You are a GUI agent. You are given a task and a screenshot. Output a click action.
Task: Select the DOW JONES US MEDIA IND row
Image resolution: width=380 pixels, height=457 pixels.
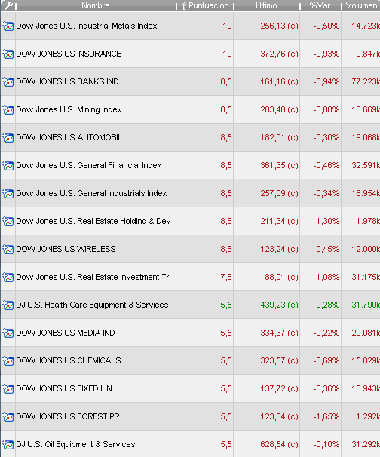[x=190, y=333]
